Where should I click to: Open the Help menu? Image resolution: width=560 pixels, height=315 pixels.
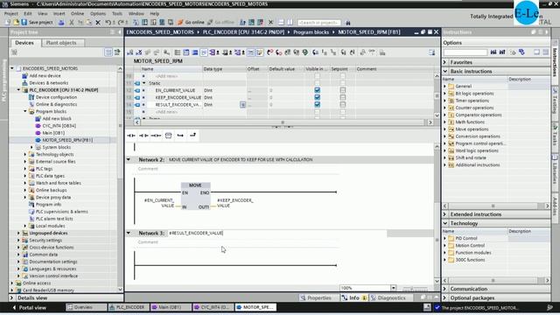(155, 14)
